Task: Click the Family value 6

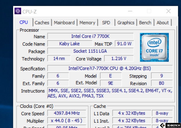Action: (58, 76)
